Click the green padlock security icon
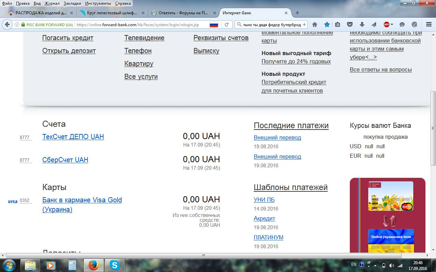This screenshot has width=436, height=272. [23, 25]
